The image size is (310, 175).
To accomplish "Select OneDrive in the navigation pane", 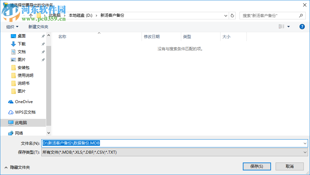I will pyautogui.click(x=24, y=102).
